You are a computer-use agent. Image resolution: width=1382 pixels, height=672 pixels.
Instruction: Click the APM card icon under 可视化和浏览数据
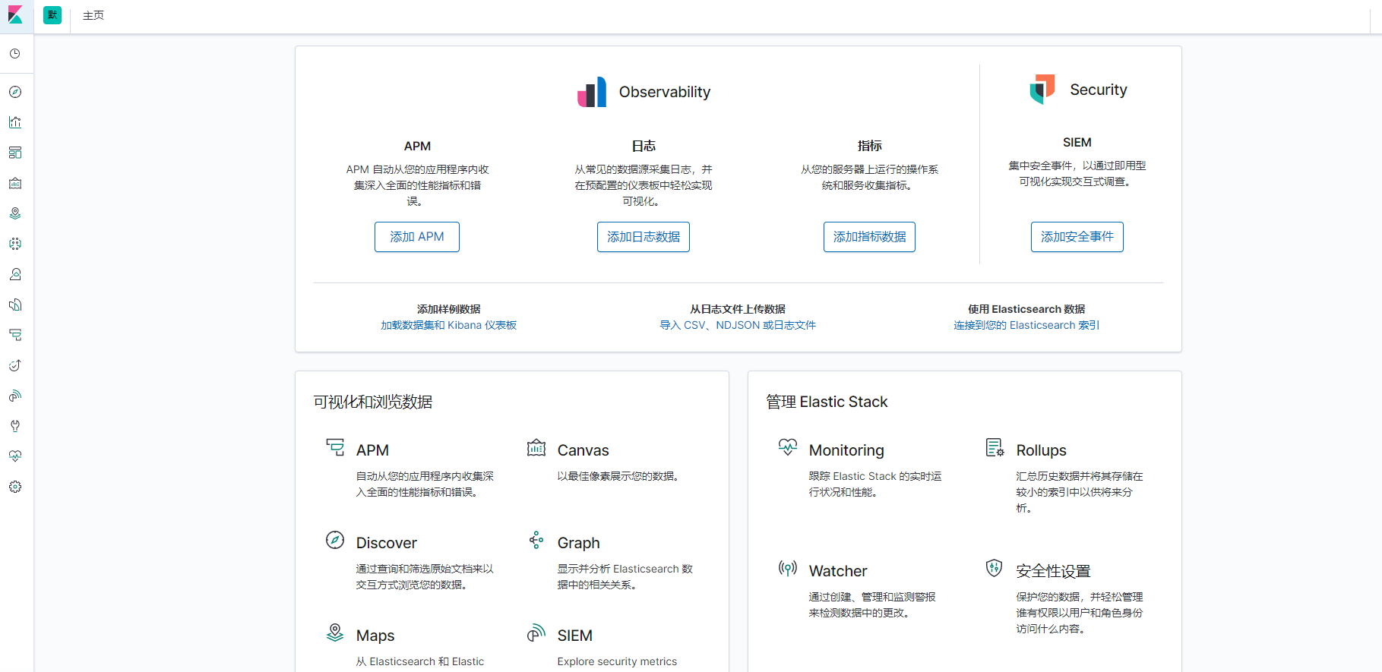[335, 447]
